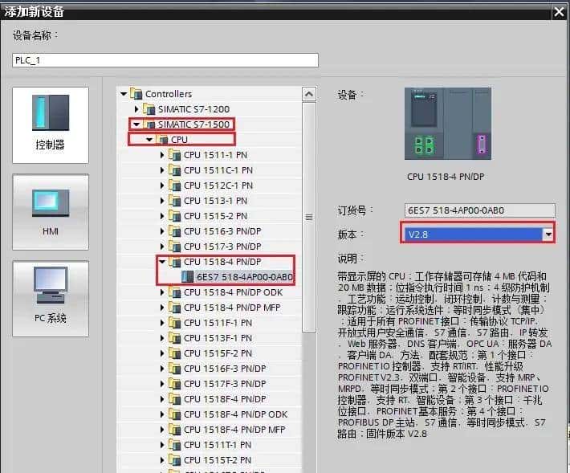Viewport: 570px width, 473px height.
Task: Click the Controllers folder icon
Action: (136, 94)
